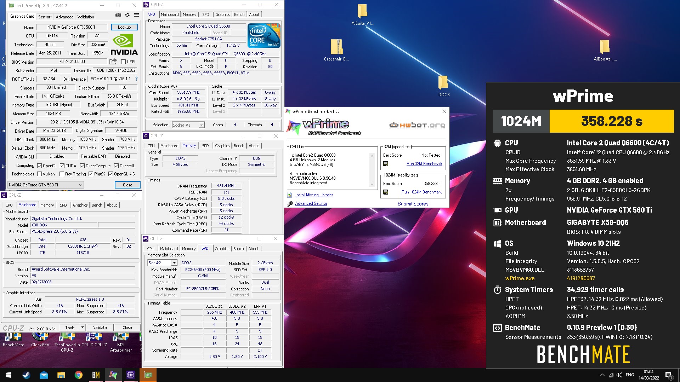The image size is (680, 382).
Task: Switch to the Advanced tab in GPU-Z
Action: (64, 17)
